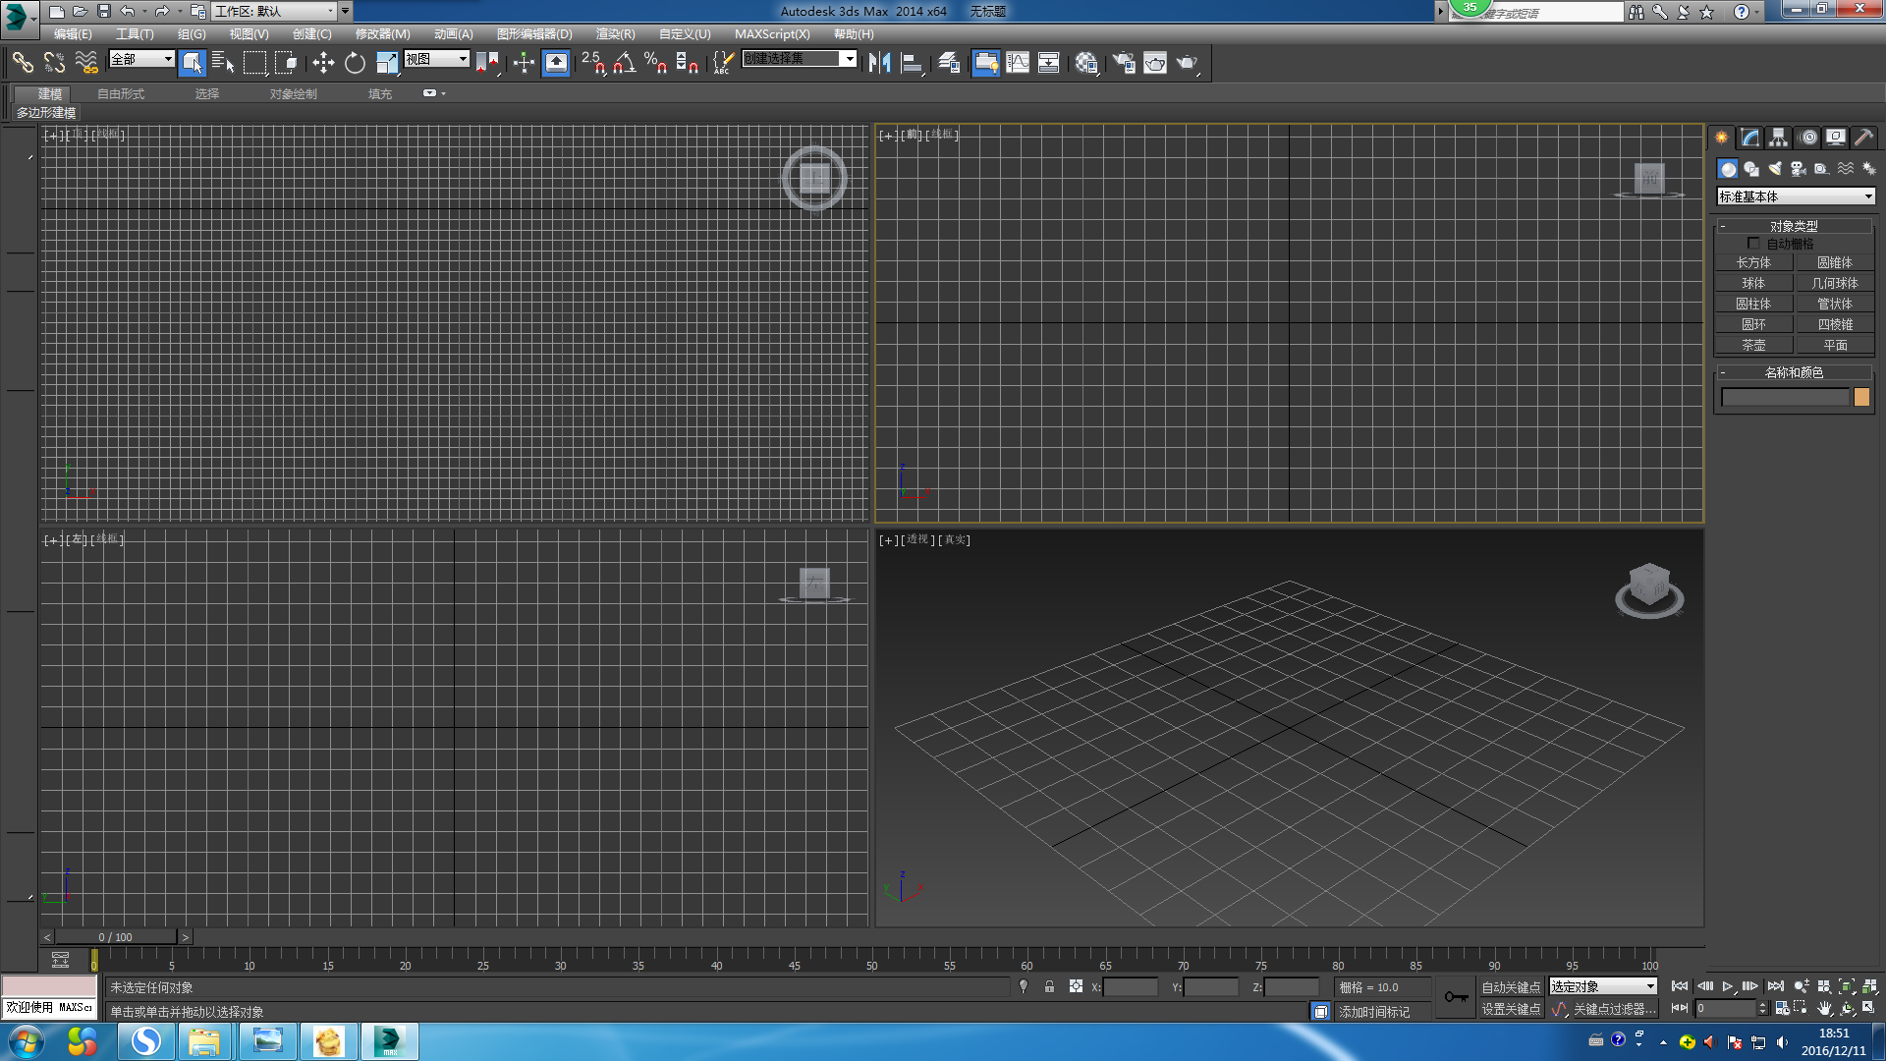Viewport: 1886px width, 1061px height.
Task: Open the 渲染(R) menu
Action: pos(615,34)
